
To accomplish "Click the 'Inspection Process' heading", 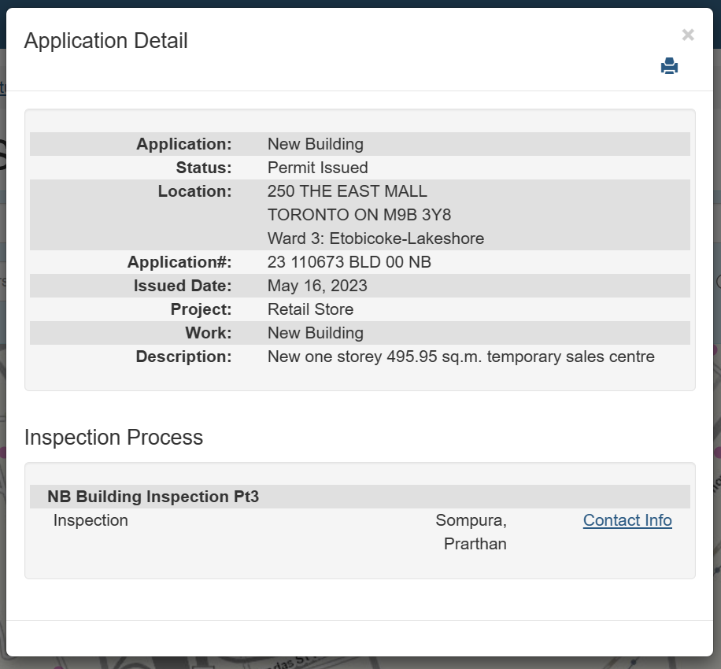I will (113, 438).
